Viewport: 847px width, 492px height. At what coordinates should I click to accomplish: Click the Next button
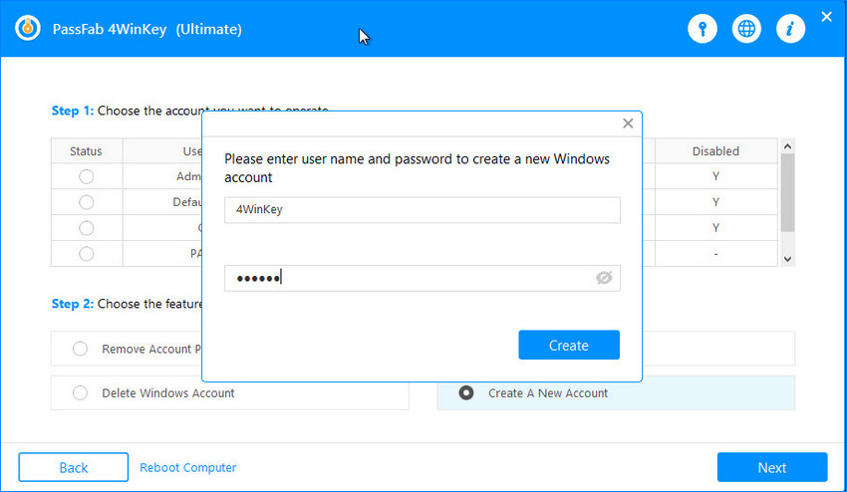tap(772, 467)
